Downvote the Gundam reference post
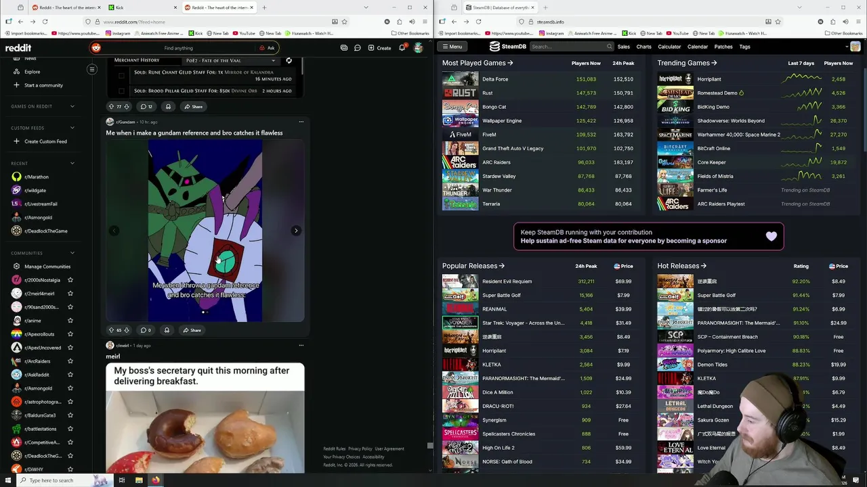Viewport: 867px width, 487px height. click(x=127, y=330)
